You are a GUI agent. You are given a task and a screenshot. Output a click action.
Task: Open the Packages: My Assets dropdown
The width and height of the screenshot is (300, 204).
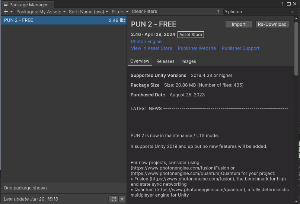click(41, 12)
